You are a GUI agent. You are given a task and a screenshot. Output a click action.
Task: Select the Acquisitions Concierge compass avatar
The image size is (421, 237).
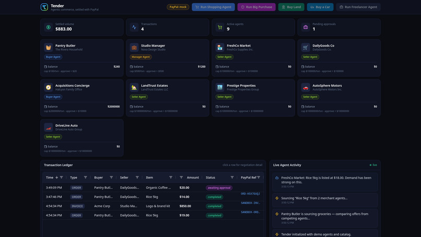[49, 87]
